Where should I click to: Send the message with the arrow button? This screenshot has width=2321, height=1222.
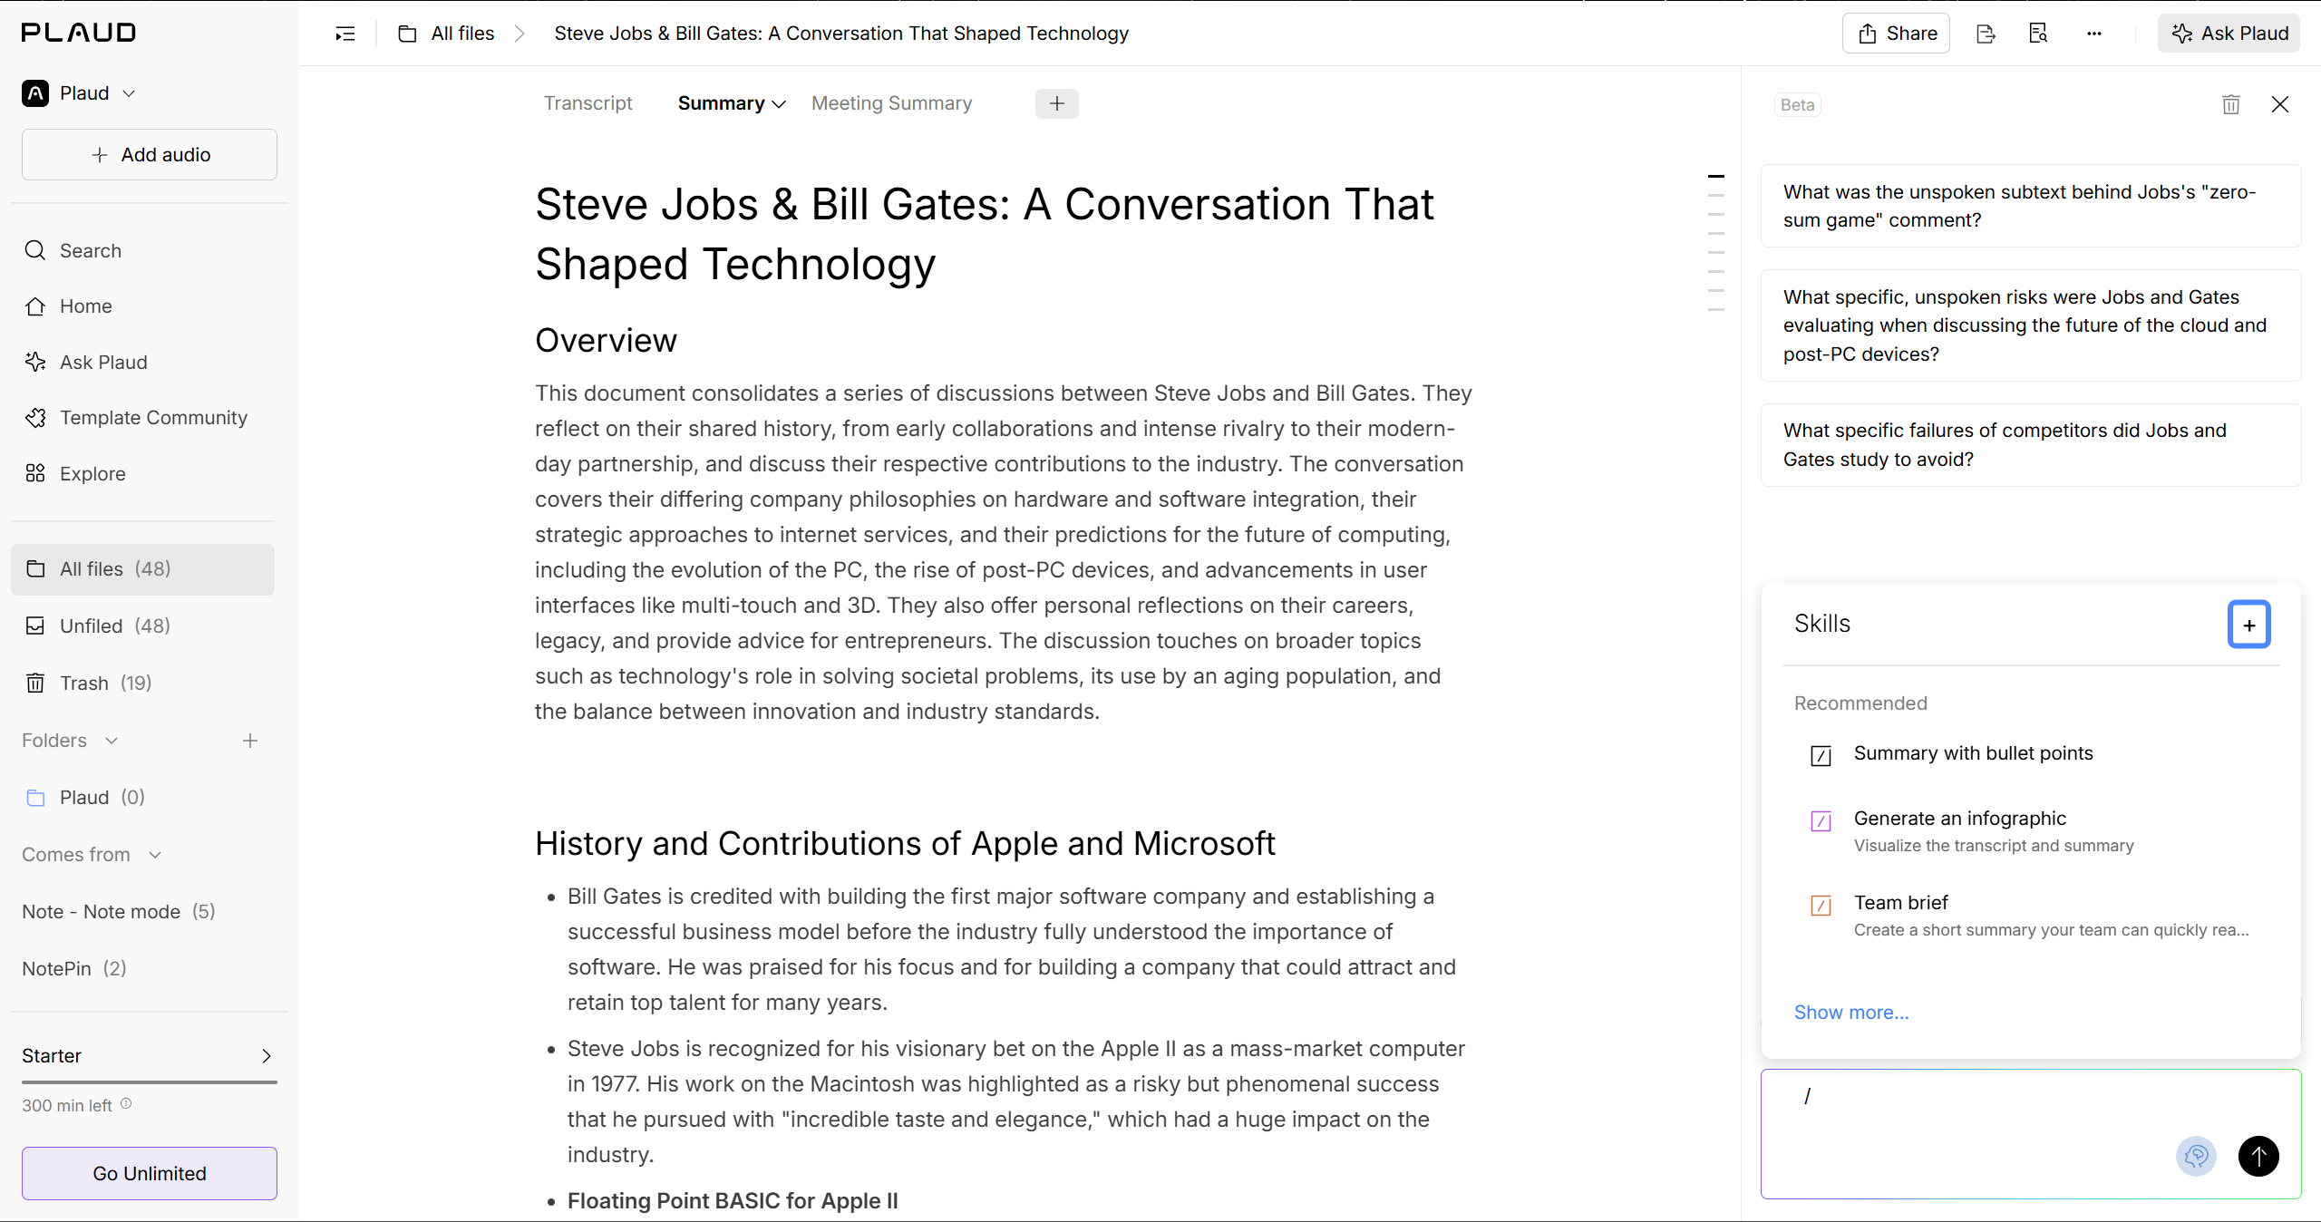(2258, 1156)
